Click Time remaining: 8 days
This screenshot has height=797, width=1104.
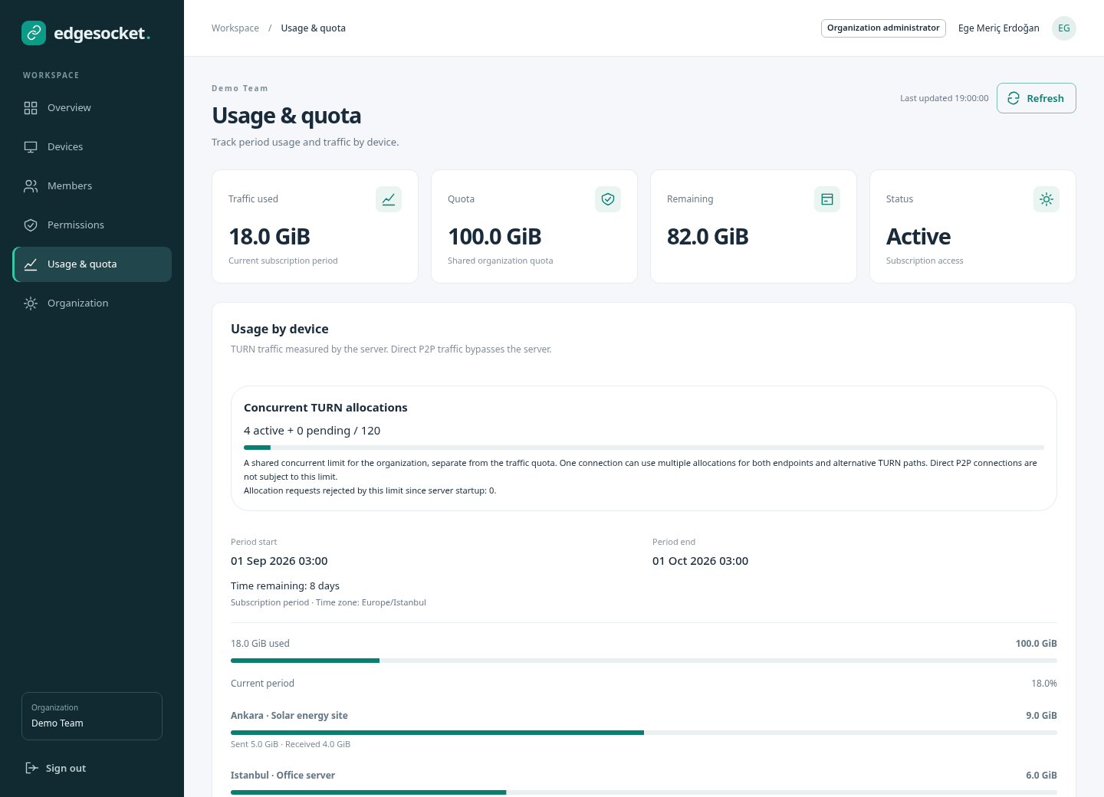point(285,586)
